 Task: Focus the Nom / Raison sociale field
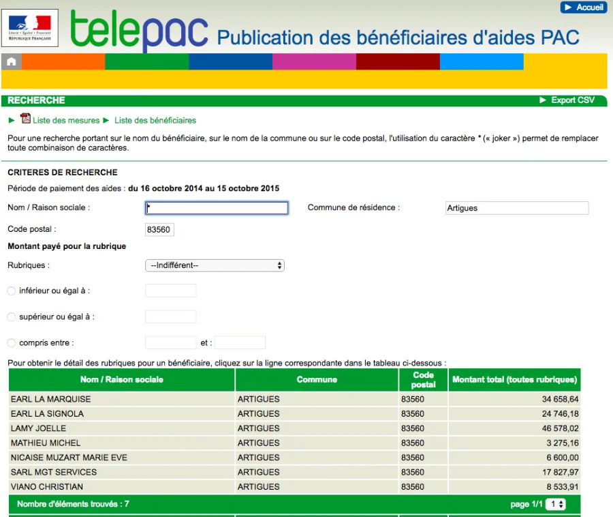point(217,208)
